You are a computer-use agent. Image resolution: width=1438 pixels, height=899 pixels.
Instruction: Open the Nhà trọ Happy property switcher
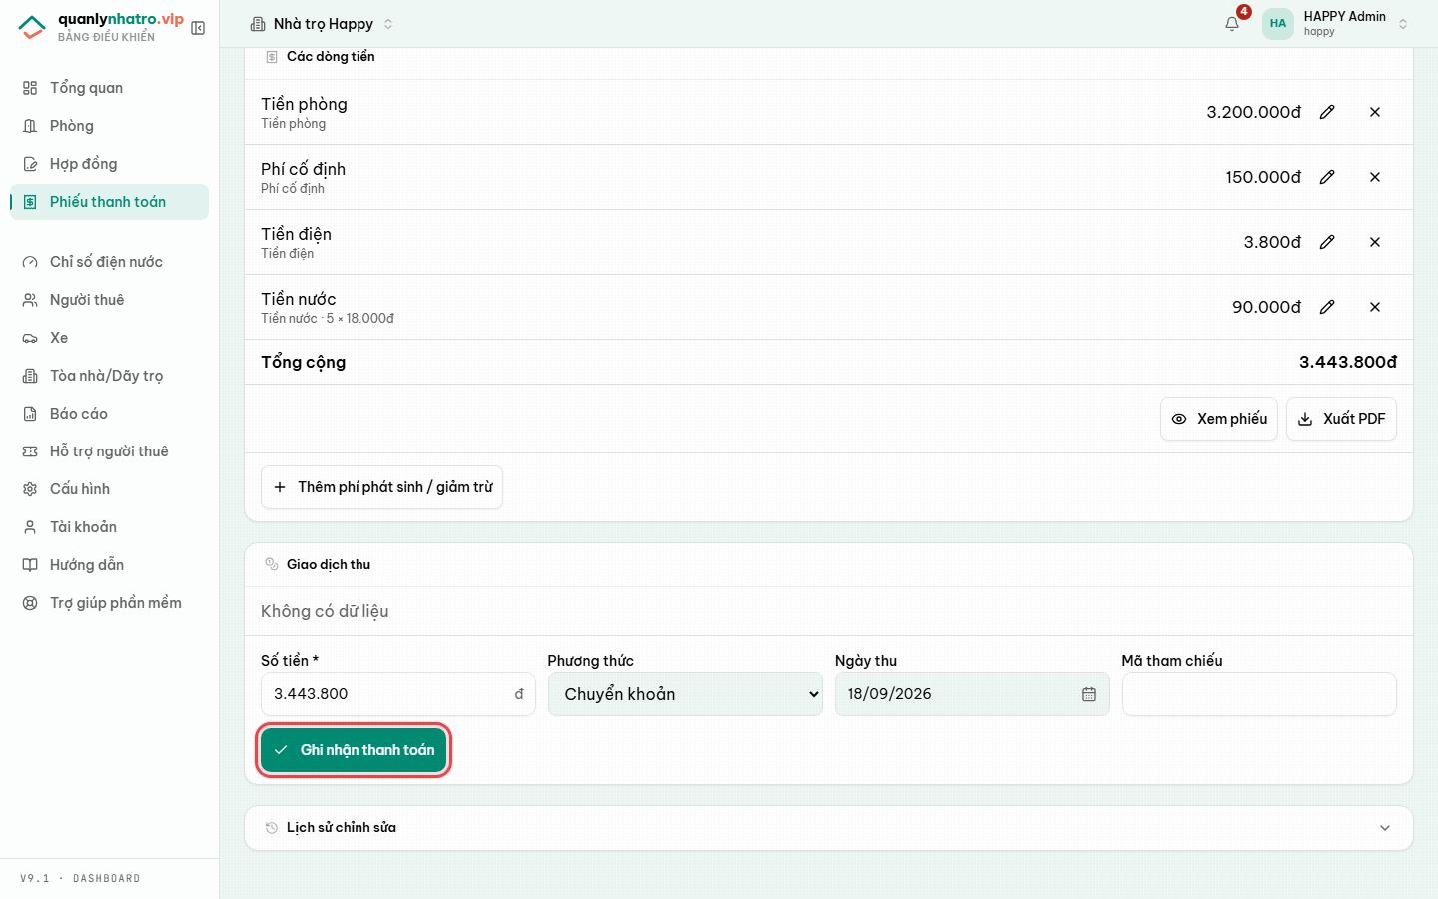click(322, 24)
